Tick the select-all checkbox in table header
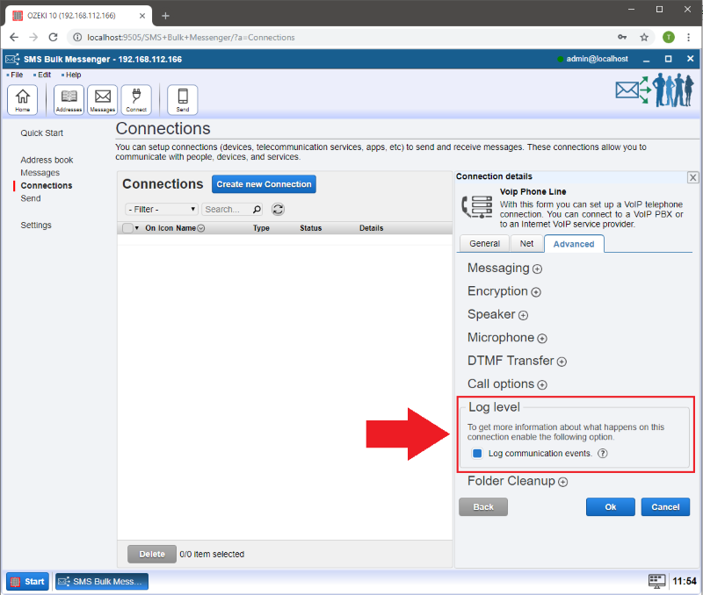 (127, 228)
